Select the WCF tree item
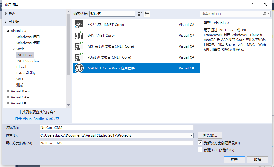Image resolution: width=274 pixels, height=167 pixels. click(x=20, y=79)
